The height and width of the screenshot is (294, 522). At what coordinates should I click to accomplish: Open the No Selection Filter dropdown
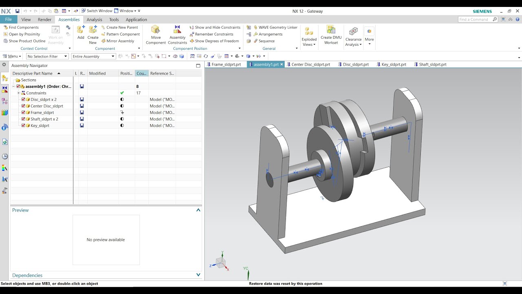coord(47,56)
